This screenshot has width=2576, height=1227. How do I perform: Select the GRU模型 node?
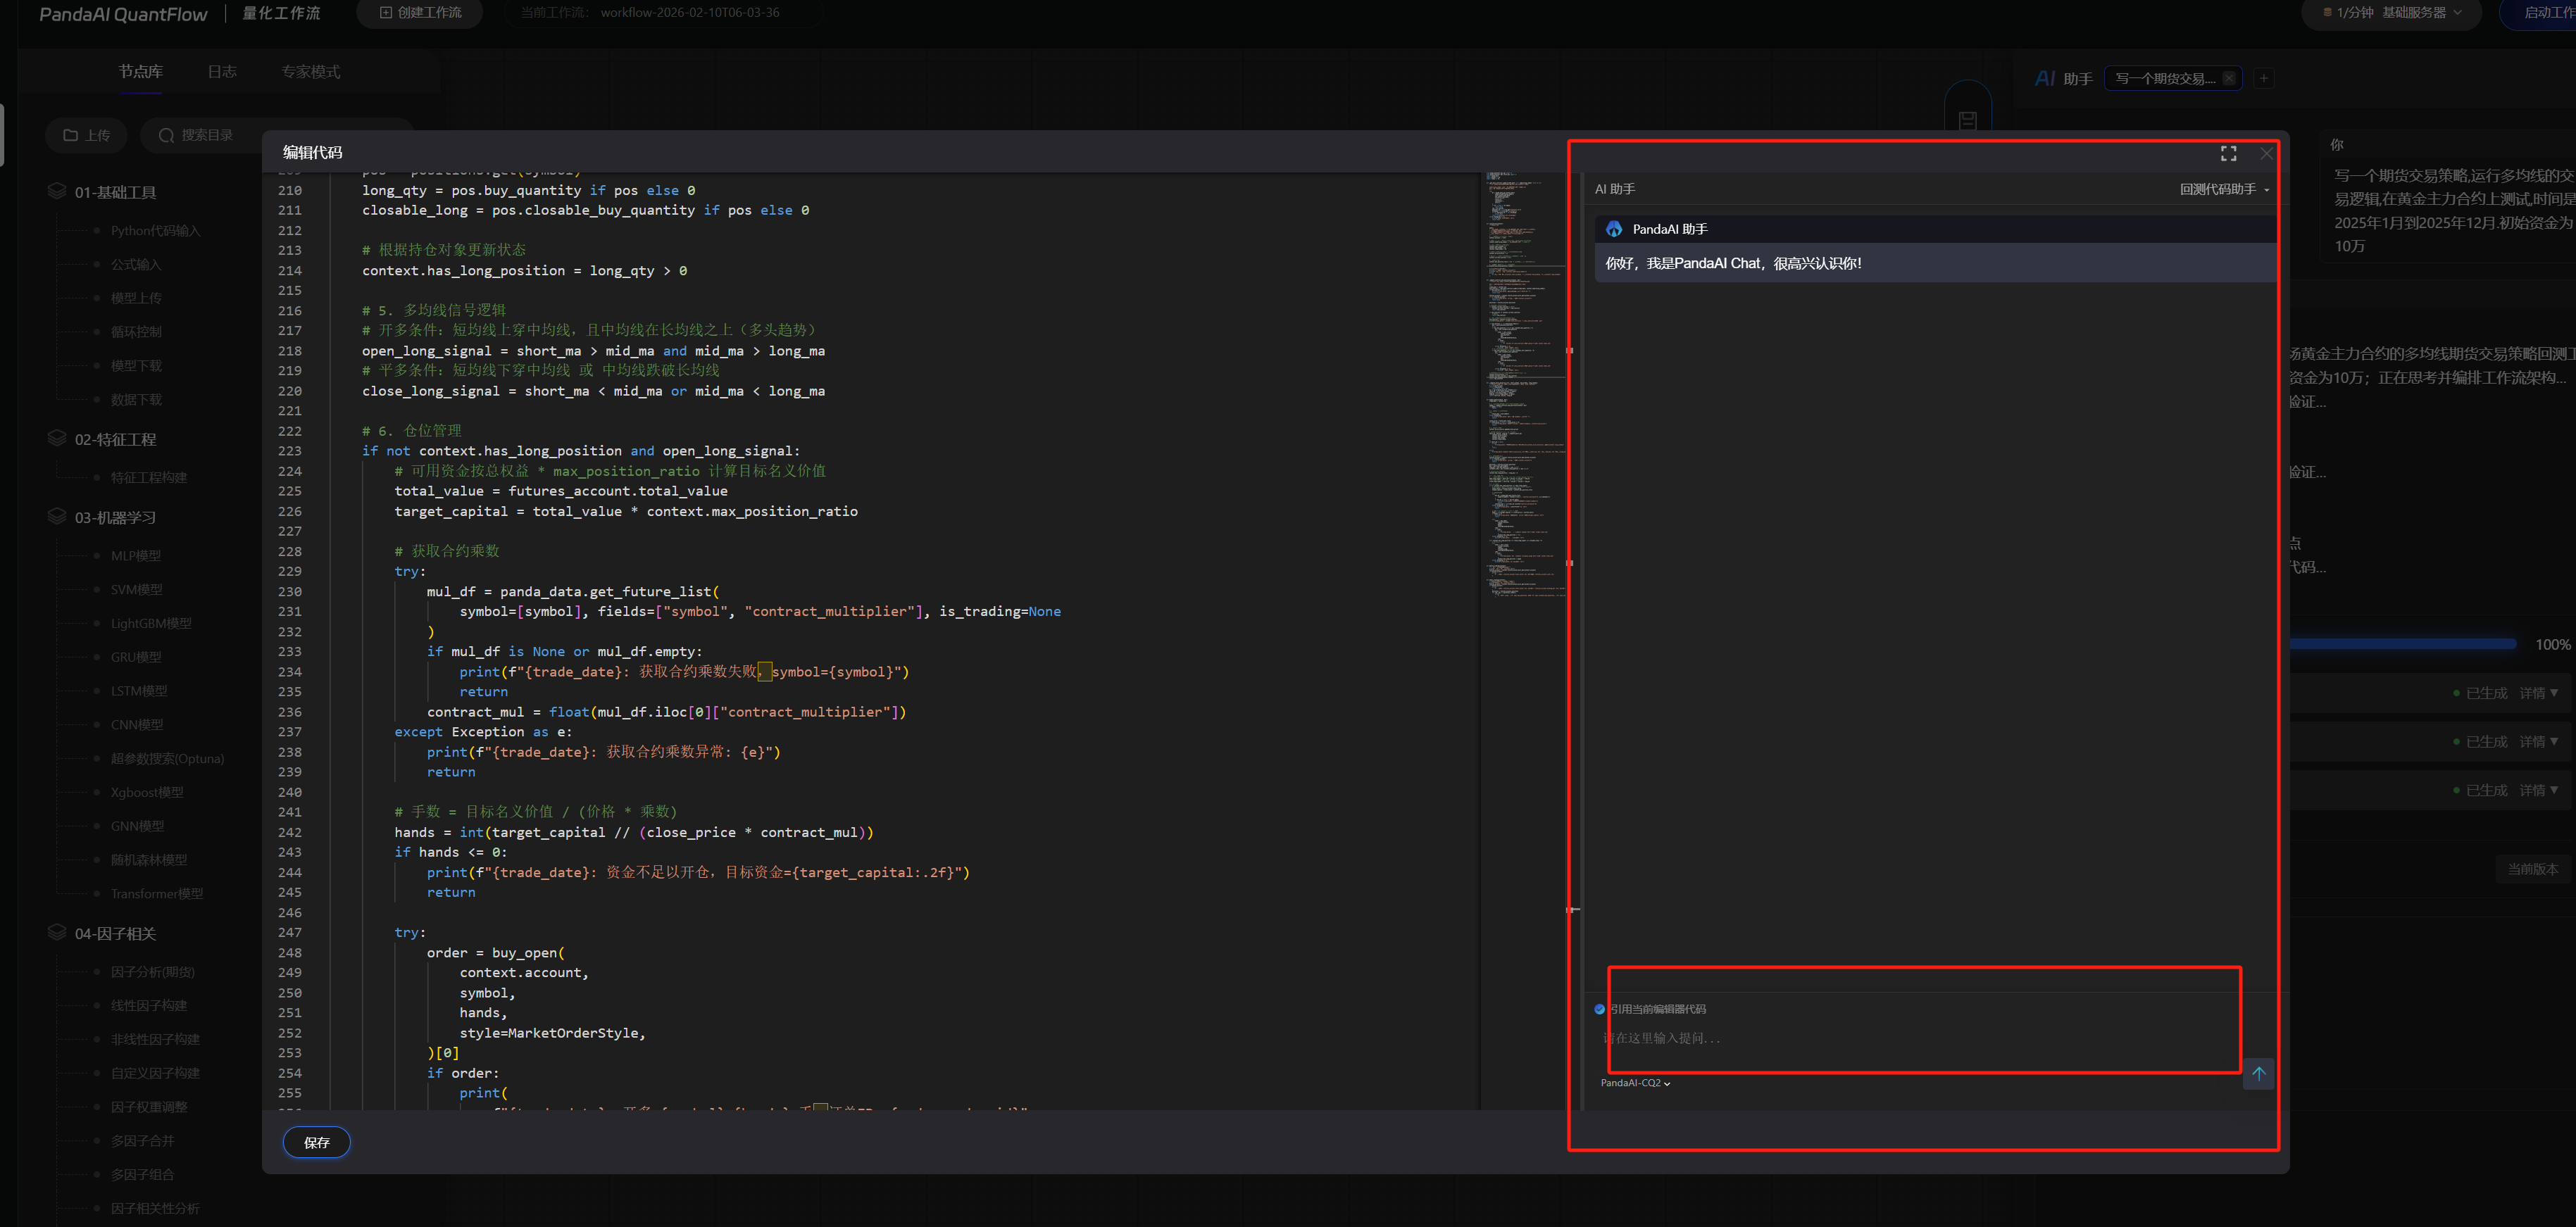[x=136, y=657]
